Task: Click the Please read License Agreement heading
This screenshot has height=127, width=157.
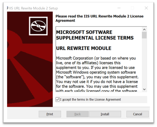Action: tap(100, 18)
